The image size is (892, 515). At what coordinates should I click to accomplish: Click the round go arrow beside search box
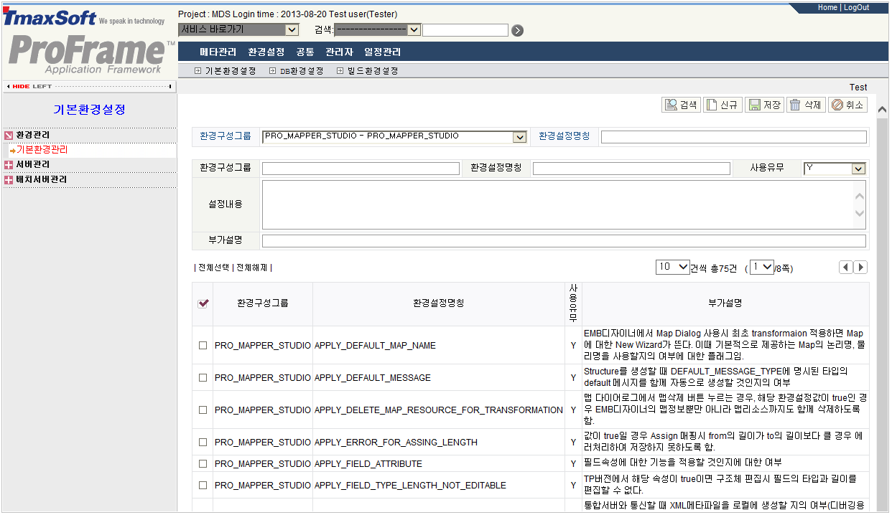click(517, 30)
